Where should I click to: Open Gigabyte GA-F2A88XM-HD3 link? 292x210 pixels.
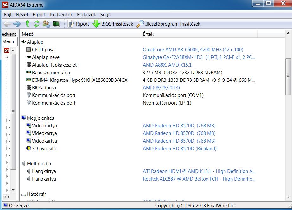click(x=199, y=57)
